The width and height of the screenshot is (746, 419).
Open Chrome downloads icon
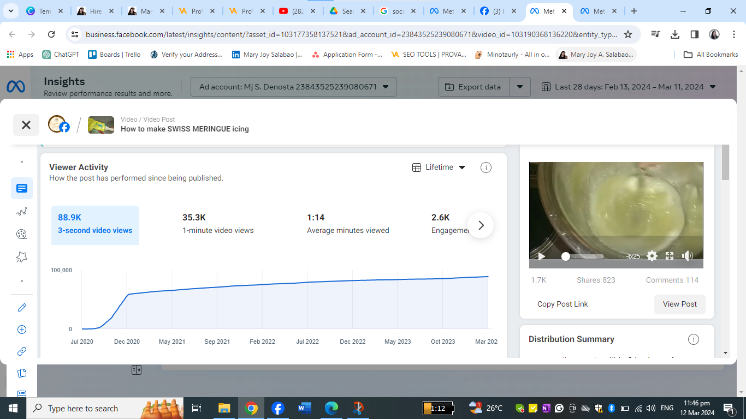(x=675, y=34)
